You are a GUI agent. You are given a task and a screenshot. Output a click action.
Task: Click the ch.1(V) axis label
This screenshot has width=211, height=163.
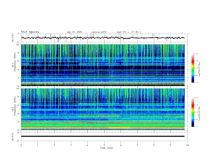coord(13,38)
